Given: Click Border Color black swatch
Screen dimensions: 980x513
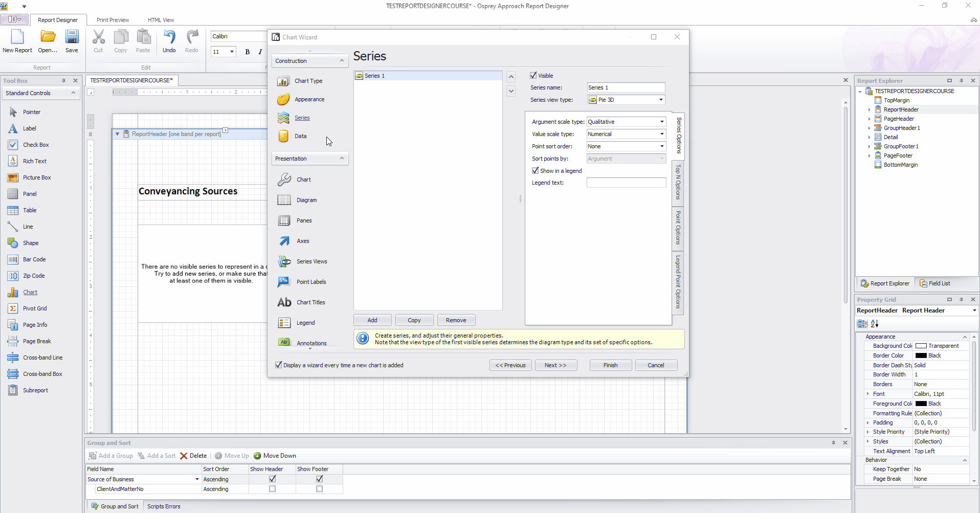Looking at the screenshot, I should coord(921,355).
